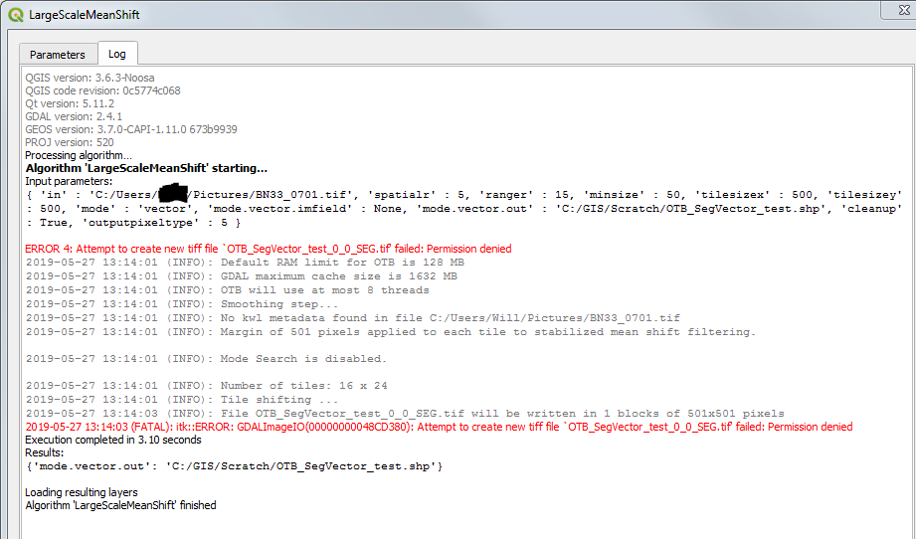Click the QGIS code revision line
The height and width of the screenshot is (539, 916).
(102, 91)
